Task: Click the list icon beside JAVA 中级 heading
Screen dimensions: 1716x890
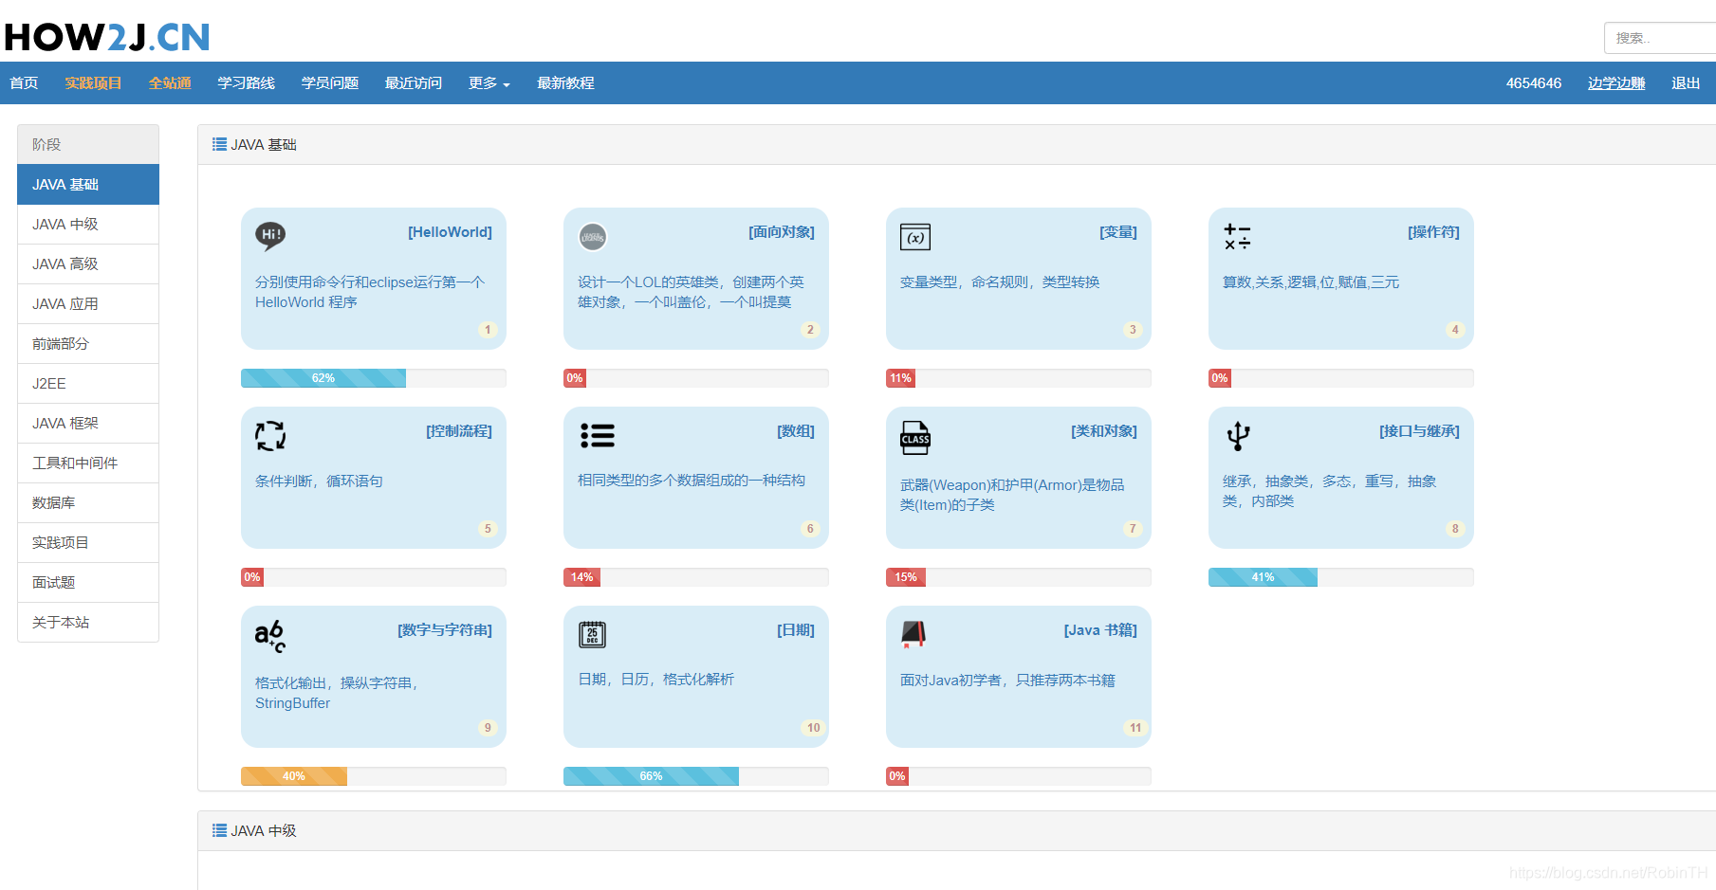Action: 219,830
